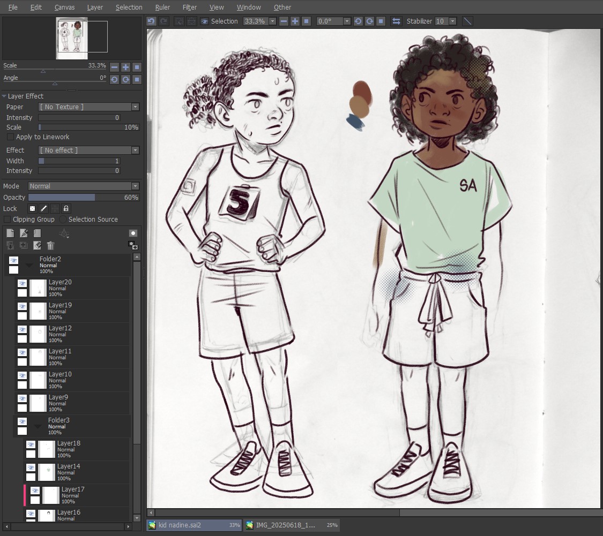Delete layer with the trash icon

click(x=50, y=245)
